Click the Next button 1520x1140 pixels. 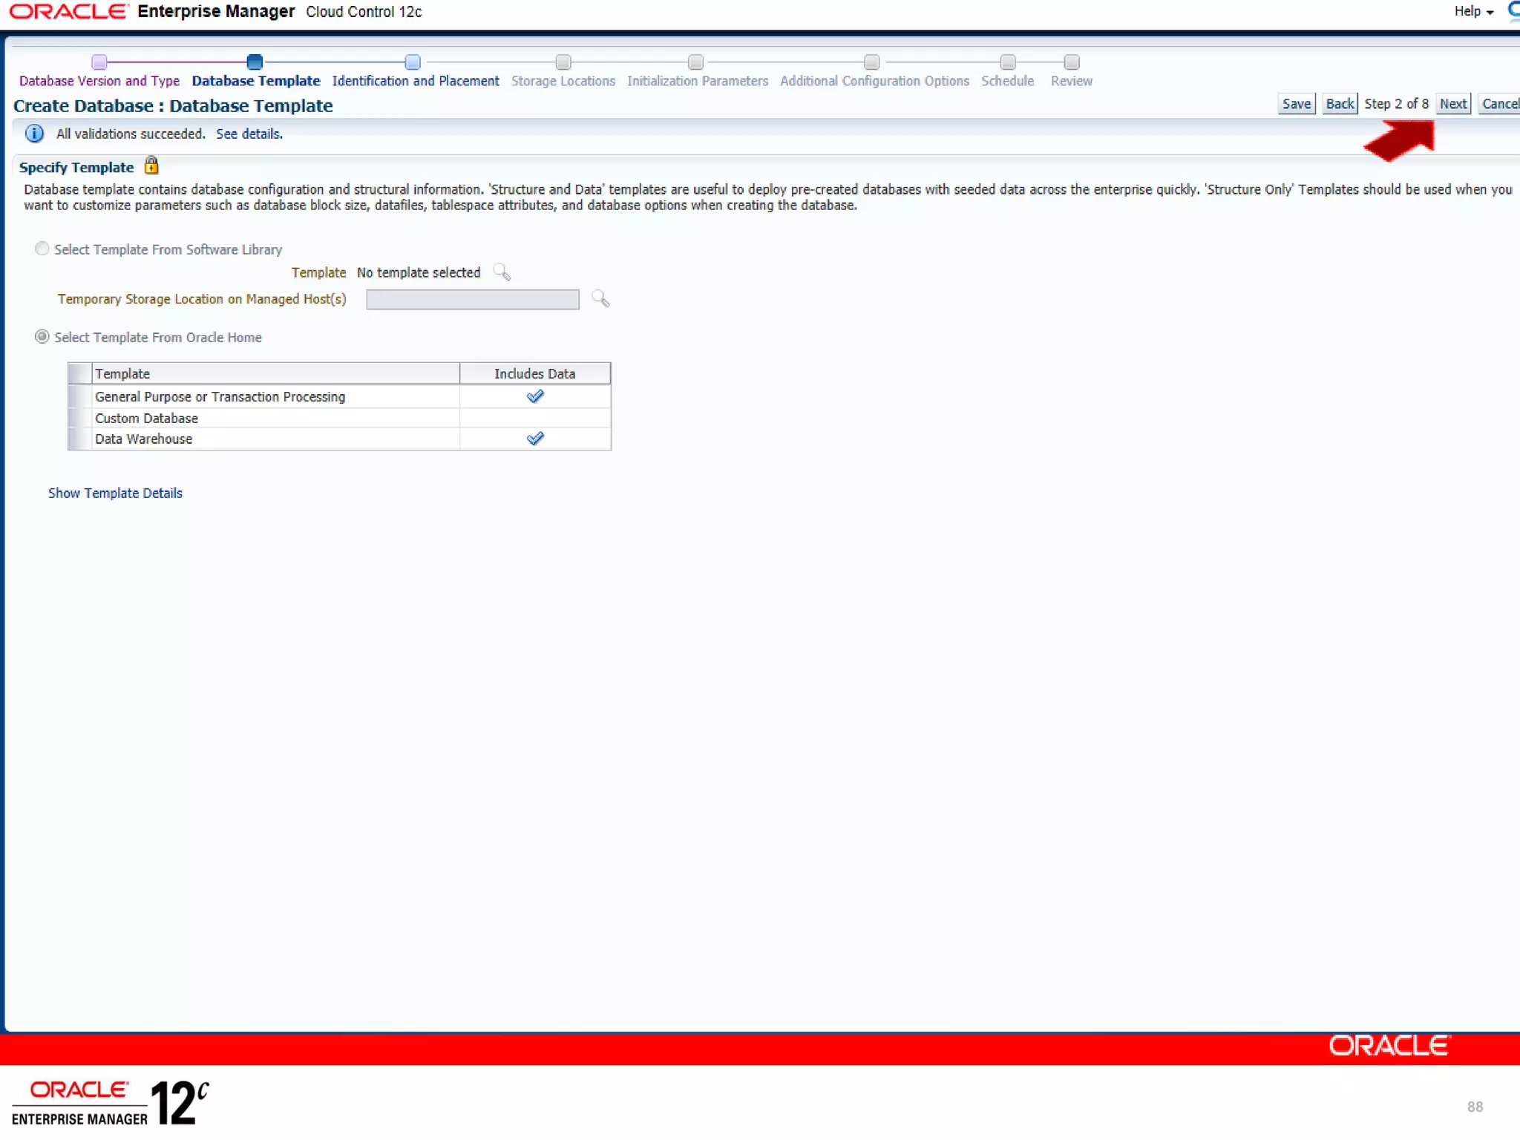click(1452, 104)
